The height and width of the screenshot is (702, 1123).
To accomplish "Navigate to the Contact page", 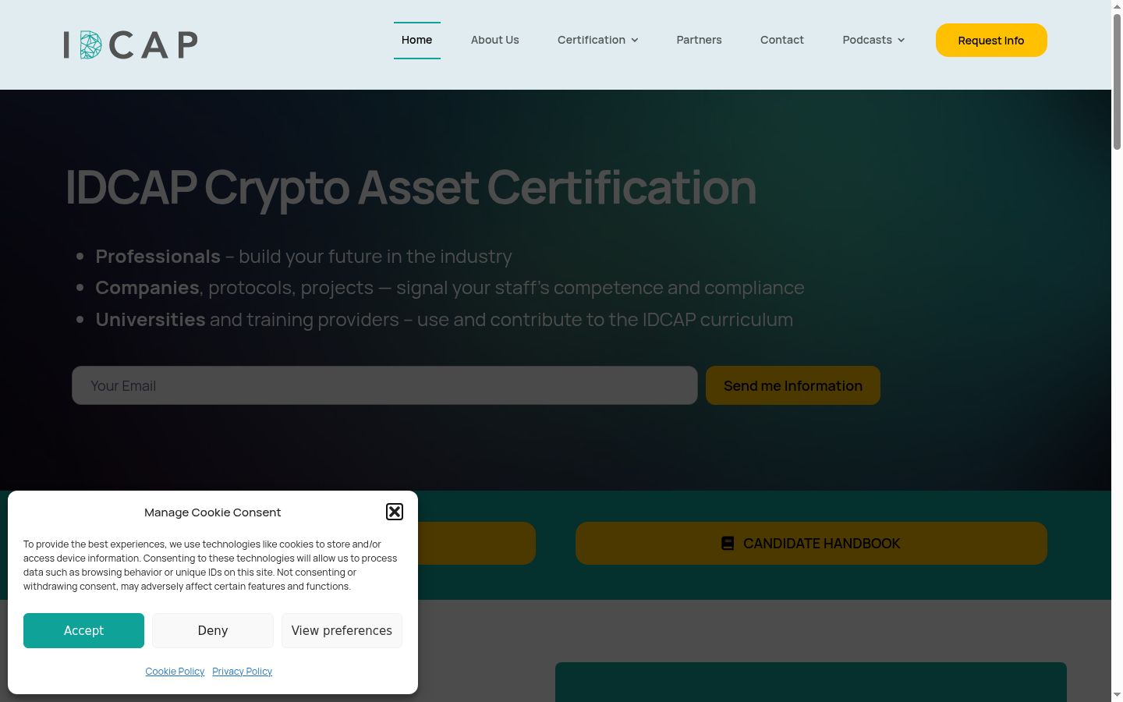I will point(782,40).
